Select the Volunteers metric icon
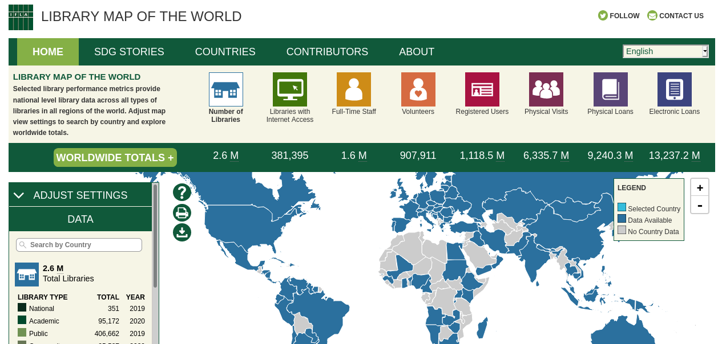This screenshot has height=344, width=718. coord(418,89)
